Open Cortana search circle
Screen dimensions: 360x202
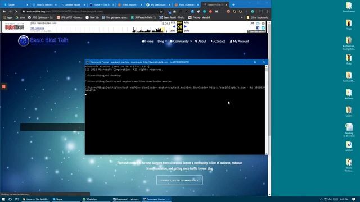[x=10, y=199]
